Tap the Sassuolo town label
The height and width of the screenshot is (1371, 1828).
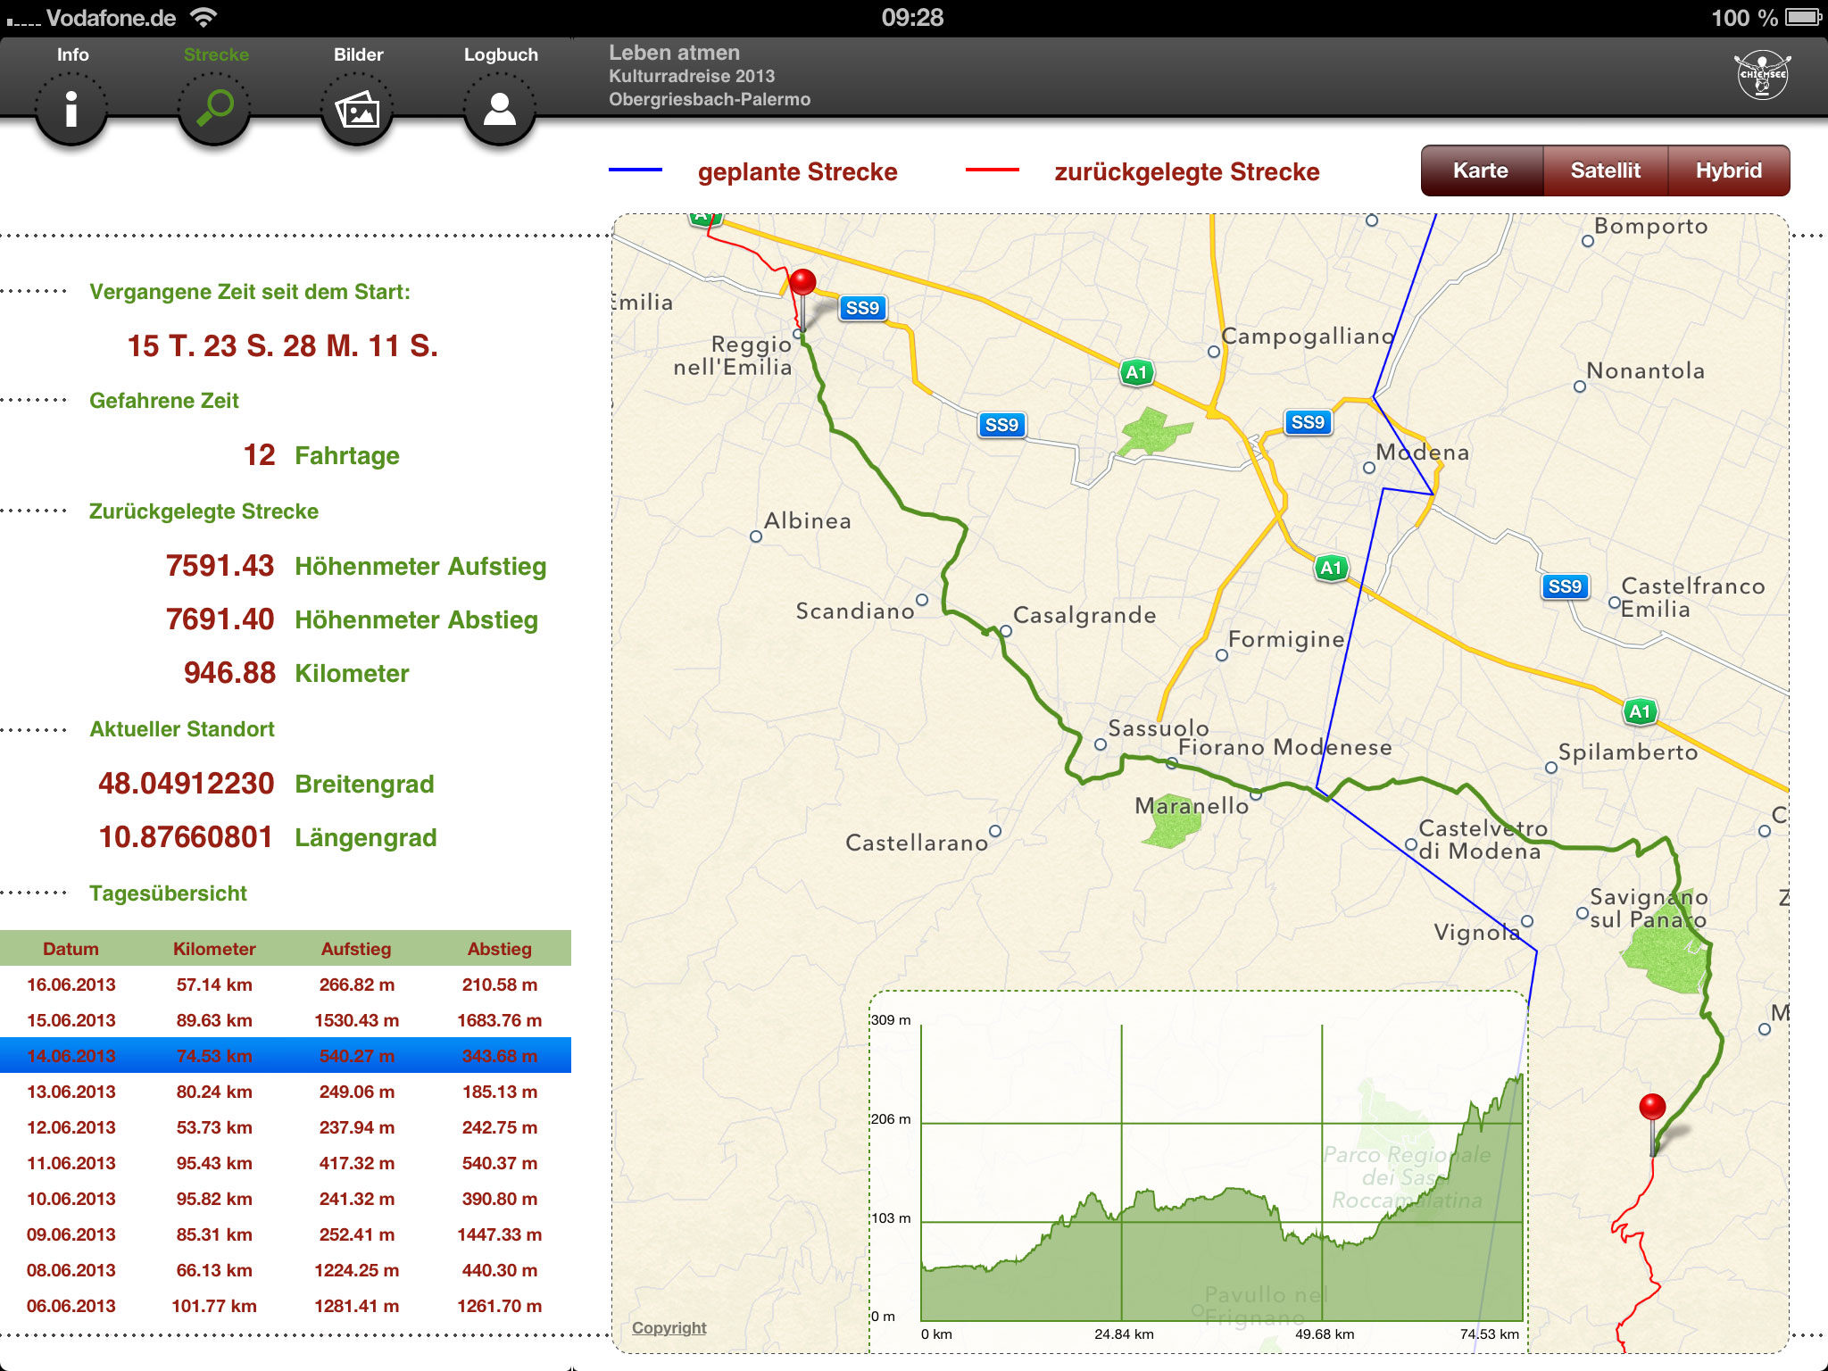1158,727
